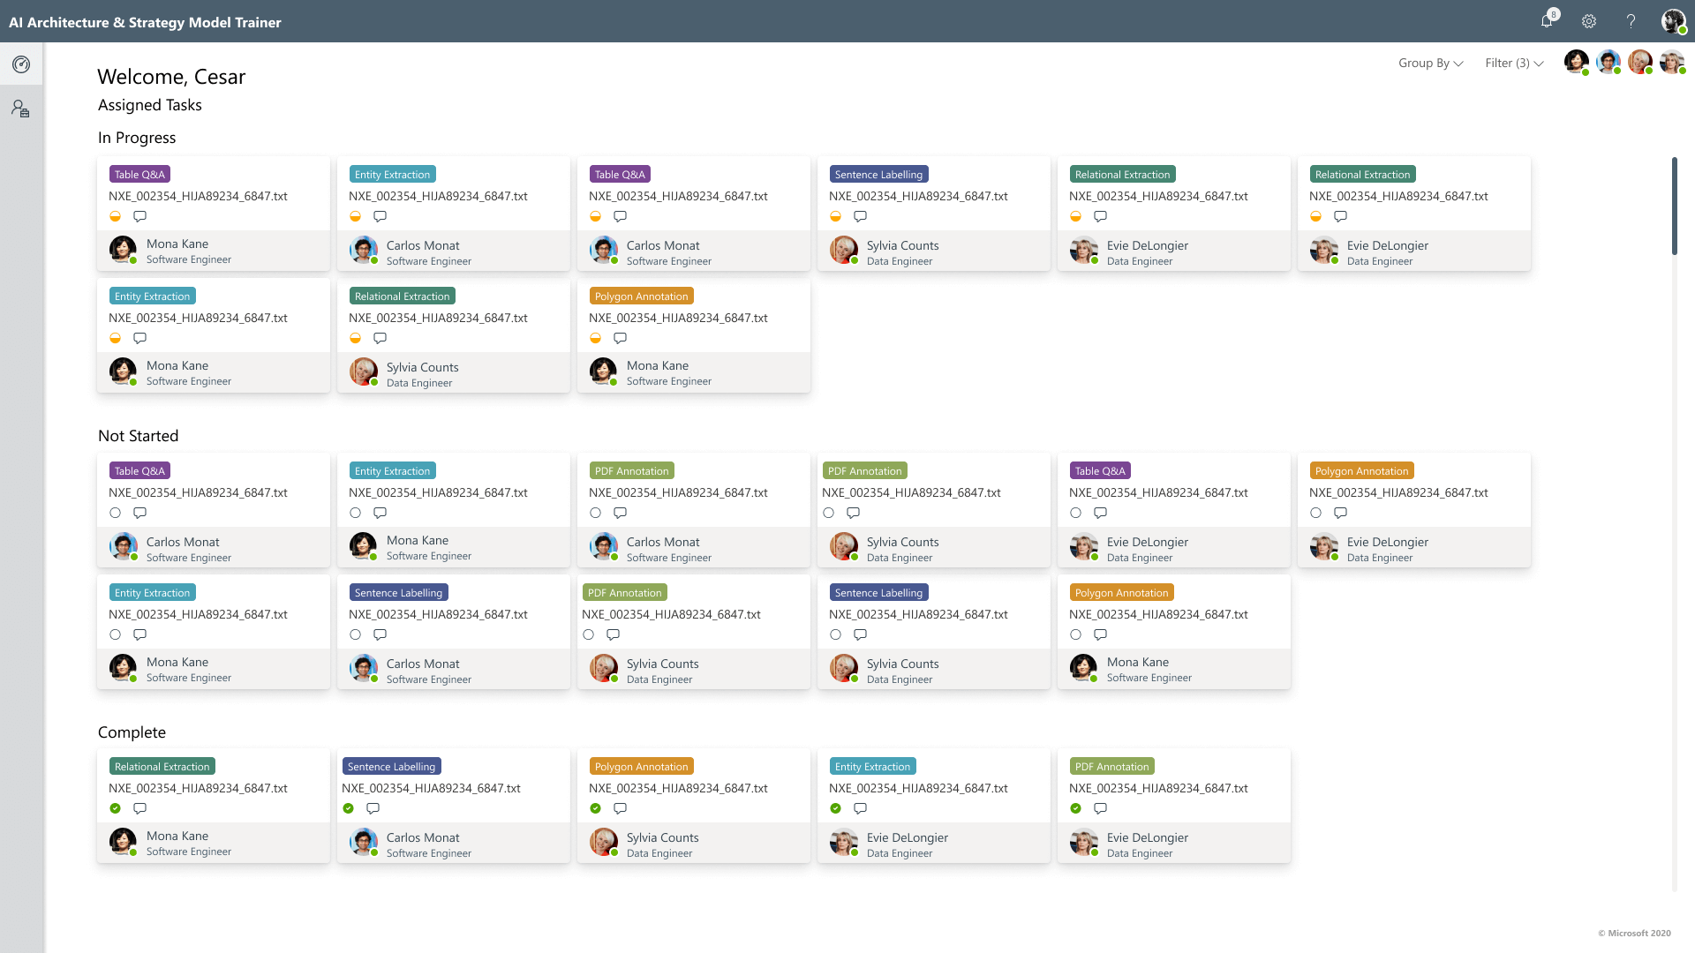The height and width of the screenshot is (953, 1695).
Task: Toggle status circle on Not Started Sentence Labelling card by Carlos
Action: coord(355,634)
